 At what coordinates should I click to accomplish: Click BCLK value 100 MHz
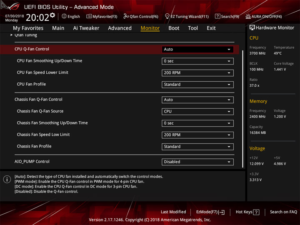(256, 69)
